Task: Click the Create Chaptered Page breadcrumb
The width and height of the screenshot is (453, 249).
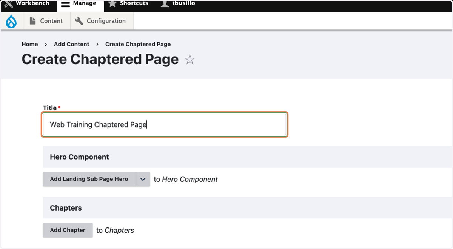Action: pyautogui.click(x=138, y=44)
